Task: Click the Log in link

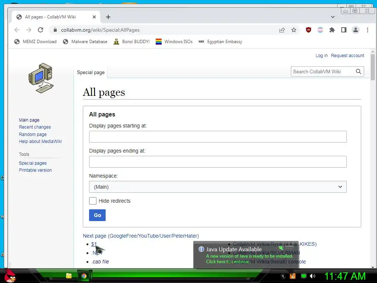Action: pyautogui.click(x=321, y=56)
